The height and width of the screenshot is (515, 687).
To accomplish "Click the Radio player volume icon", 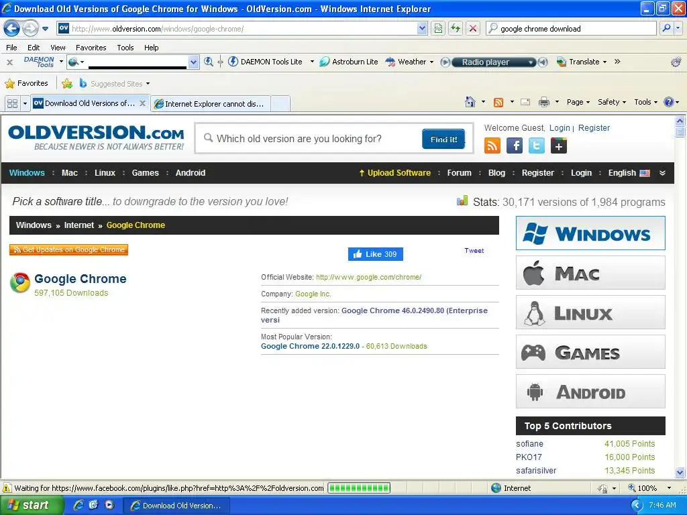I will pyautogui.click(x=543, y=62).
